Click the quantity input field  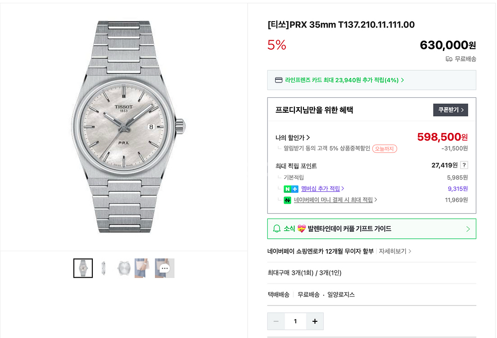pyautogui.click(x=295, y=321)
